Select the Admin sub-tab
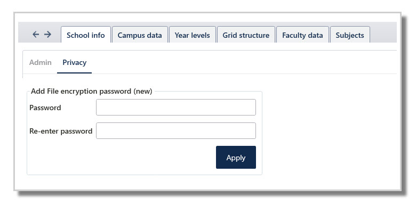416x206 pixels. click(41, 62)
